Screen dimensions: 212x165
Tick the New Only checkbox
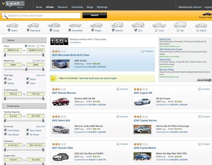pos(34,61)
